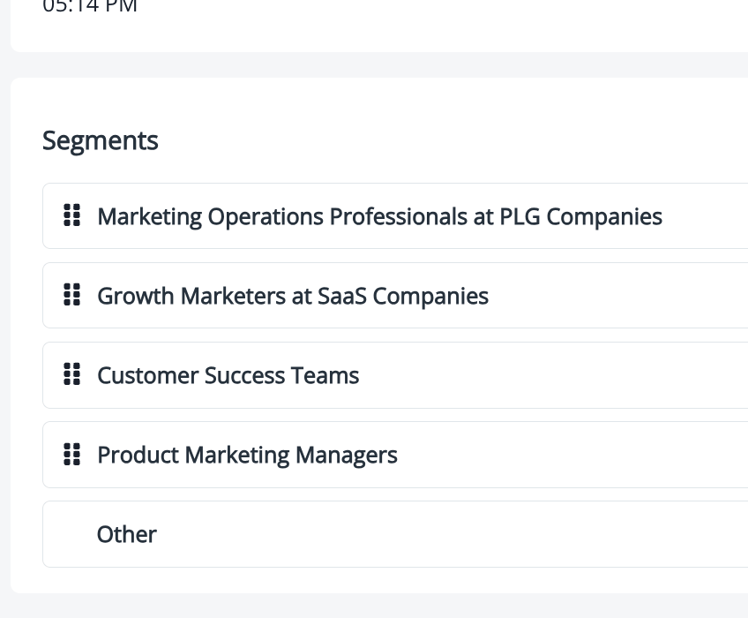Click blank area of Customer Success Teams row
This screenshot has height=618, width=748.
(553, 375)
